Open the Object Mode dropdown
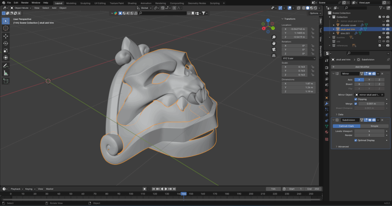Image resolution: width=392 pixels, height=206 pixels. click(21, 8)
